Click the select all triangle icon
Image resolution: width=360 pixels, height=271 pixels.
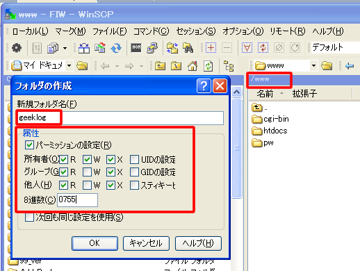coord(247,48)
